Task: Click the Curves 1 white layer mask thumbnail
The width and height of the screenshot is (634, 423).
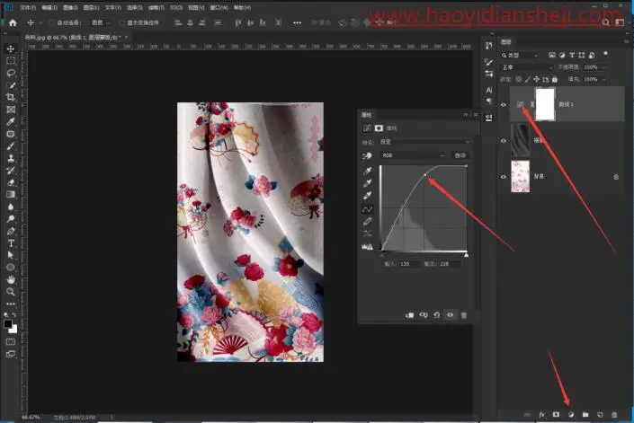Action: coord(545,104)
